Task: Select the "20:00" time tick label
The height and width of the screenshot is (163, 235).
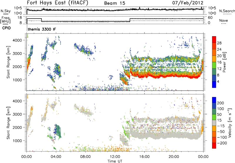Action: (x=174, y=157)
